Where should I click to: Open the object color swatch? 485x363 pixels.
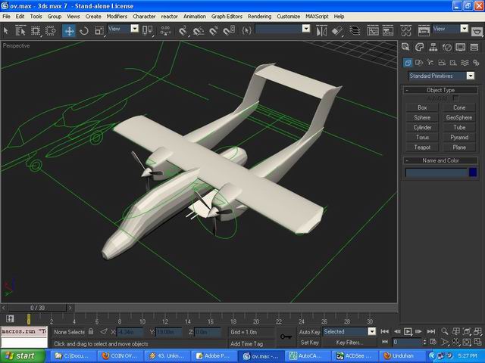coord(473,172)
